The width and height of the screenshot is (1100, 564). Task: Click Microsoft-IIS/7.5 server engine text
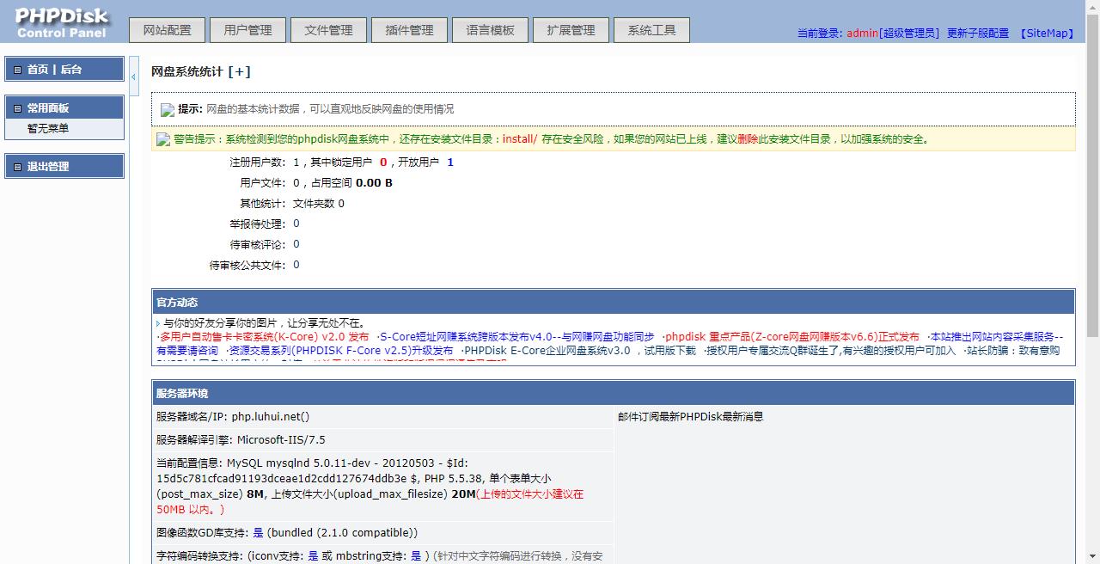[x=281, y=440]
